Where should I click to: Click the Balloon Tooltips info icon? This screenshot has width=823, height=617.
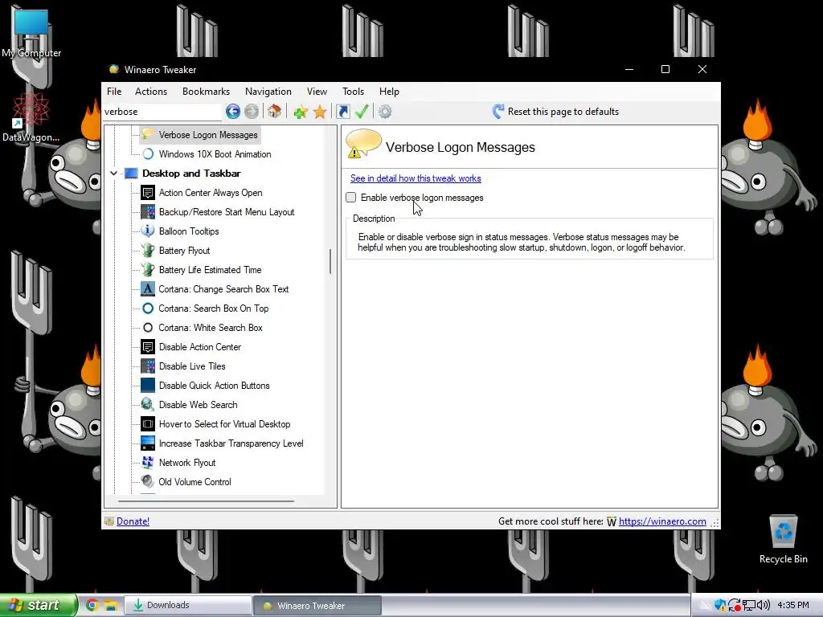point(148,231)
